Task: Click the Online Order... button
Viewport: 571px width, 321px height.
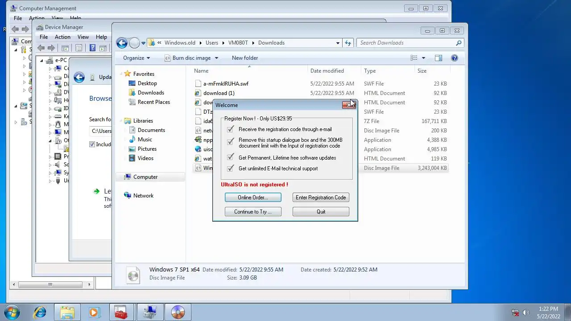Action: click(253, 198)
